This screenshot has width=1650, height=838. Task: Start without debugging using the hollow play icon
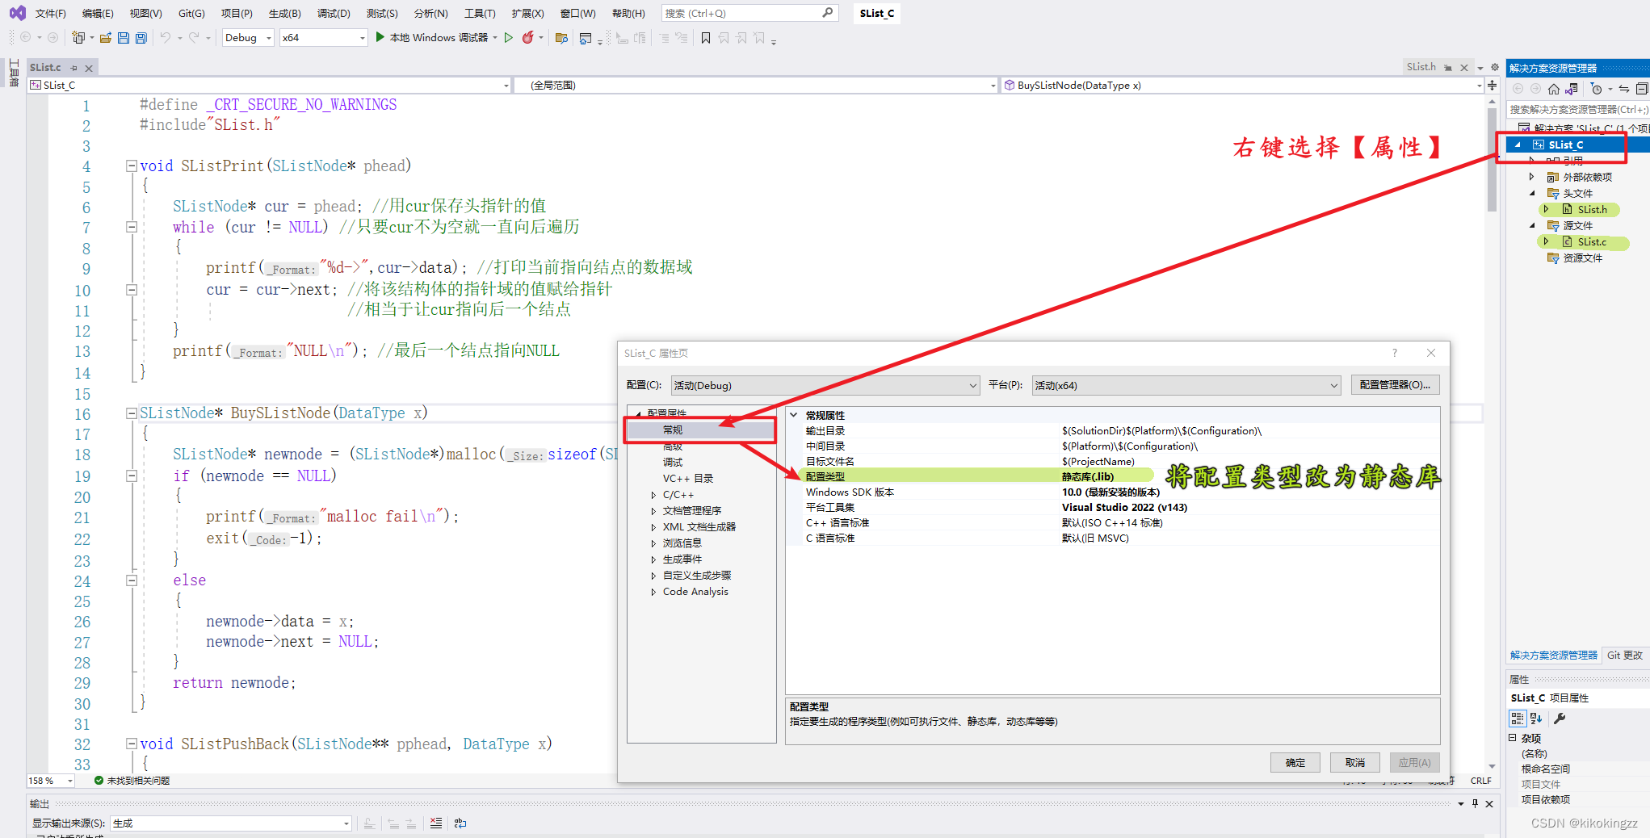click(509, 37)
